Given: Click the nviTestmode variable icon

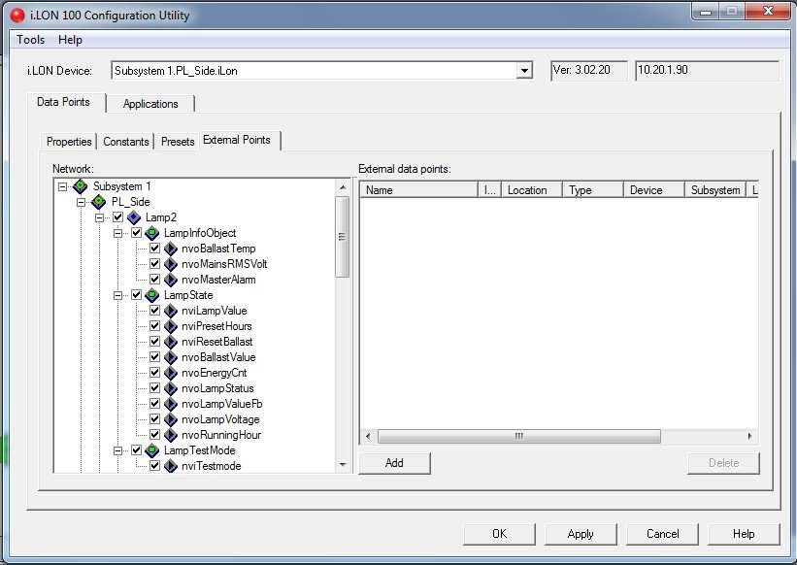Looking at the screenshot, I should click(x=171, y=466).
